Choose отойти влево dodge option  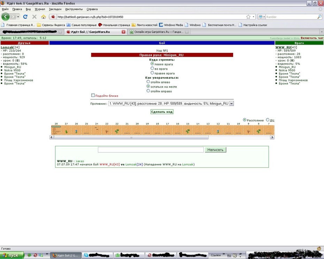148,82
